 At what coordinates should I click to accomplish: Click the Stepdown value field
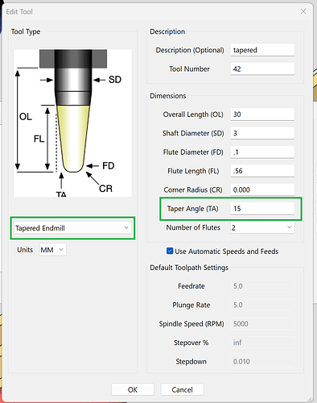coord(262,361)
